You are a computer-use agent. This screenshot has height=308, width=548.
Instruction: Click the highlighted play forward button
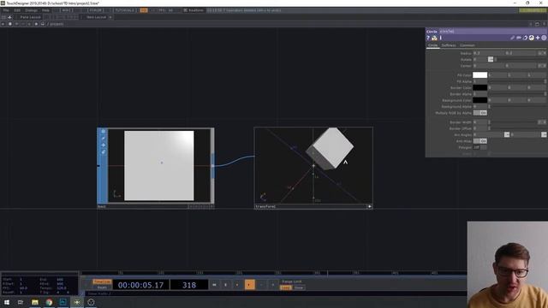[x=249, y=285]
